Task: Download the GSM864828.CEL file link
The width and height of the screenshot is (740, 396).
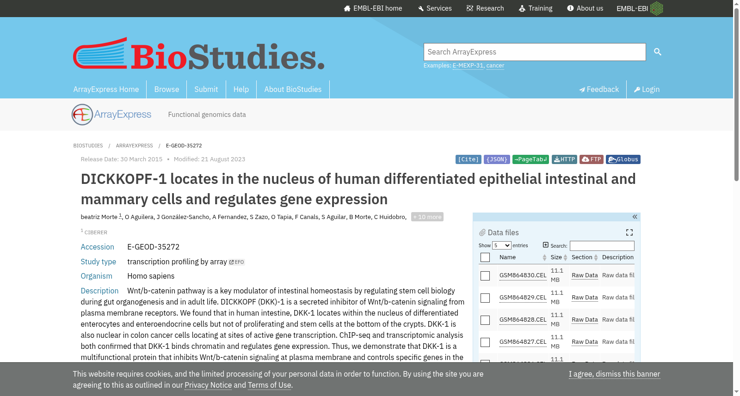Action: point(523,320)
